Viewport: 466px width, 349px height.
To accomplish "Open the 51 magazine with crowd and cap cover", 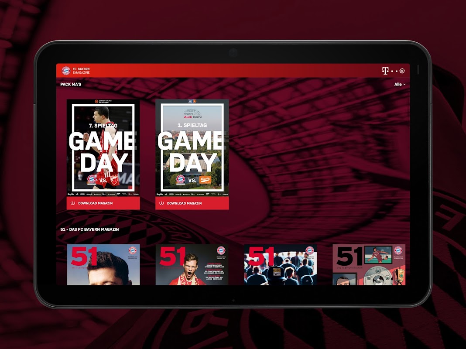I will (x=280, y=265).
